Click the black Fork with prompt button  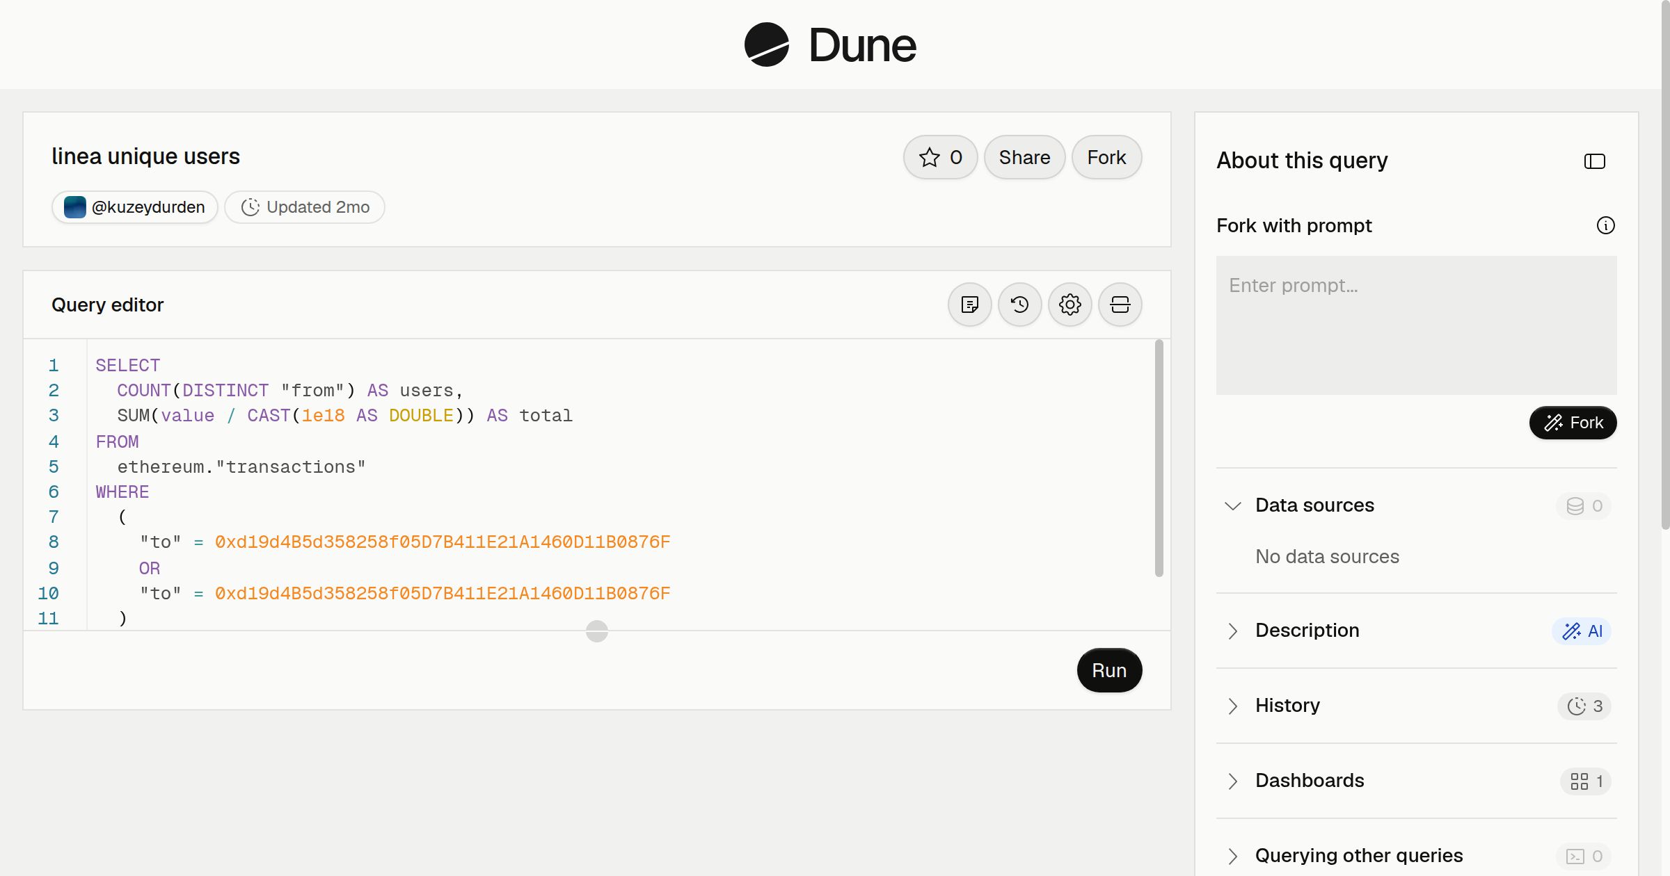1573,423
